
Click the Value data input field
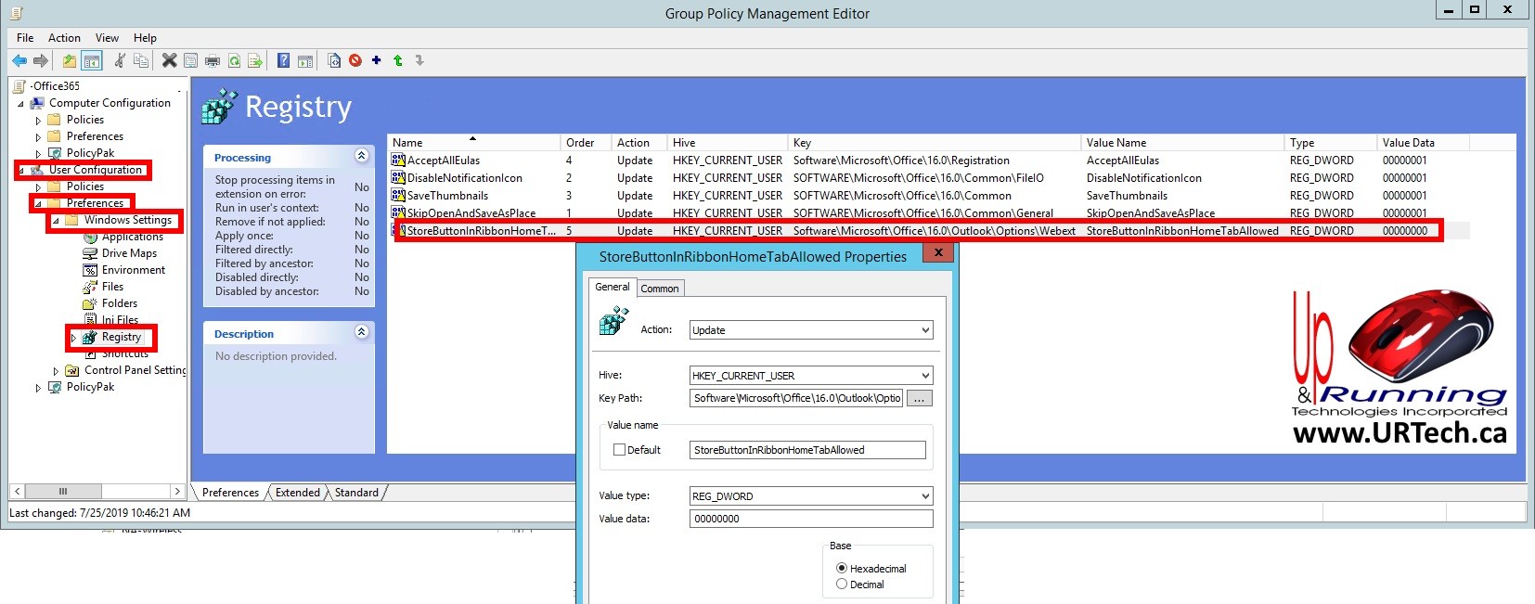pos(810,520)
